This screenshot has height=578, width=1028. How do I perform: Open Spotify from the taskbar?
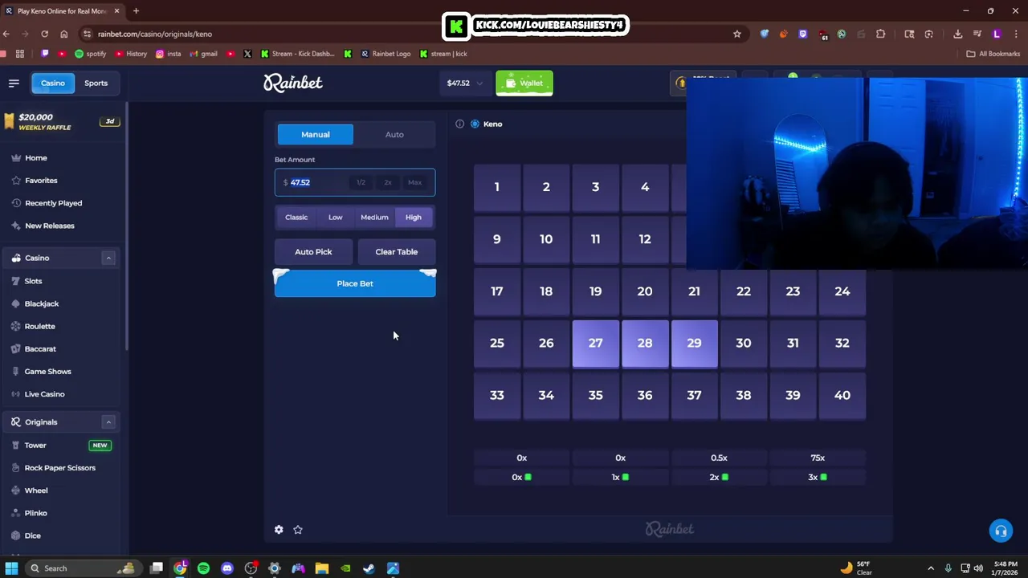203,568
